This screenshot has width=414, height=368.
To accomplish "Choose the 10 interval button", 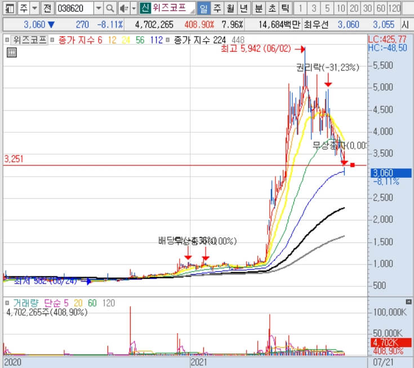I will coord(340,8).
